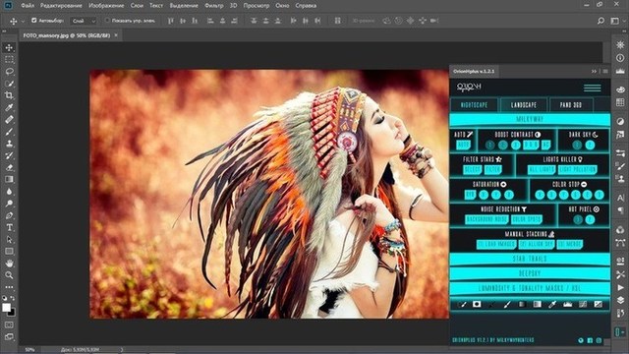
Task: Select Dark Sky level 1
Action: pos(577,145)
